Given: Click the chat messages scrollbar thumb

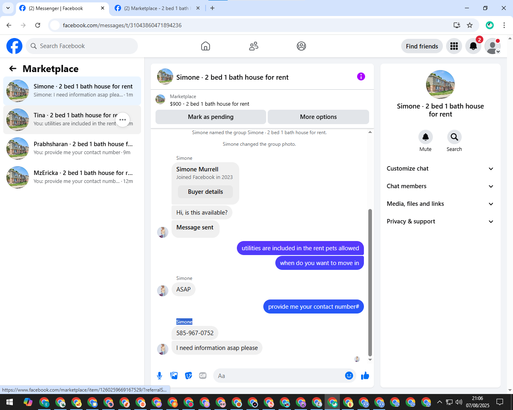Looking at the screenshot, I should click(370, 282).
